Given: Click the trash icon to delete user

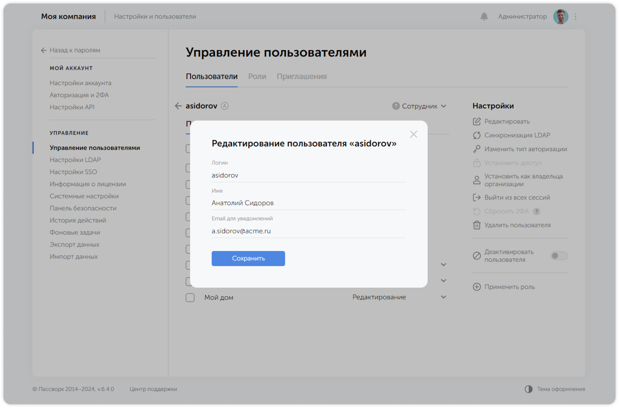Looking at the screenshot, I should coord(477,225).
